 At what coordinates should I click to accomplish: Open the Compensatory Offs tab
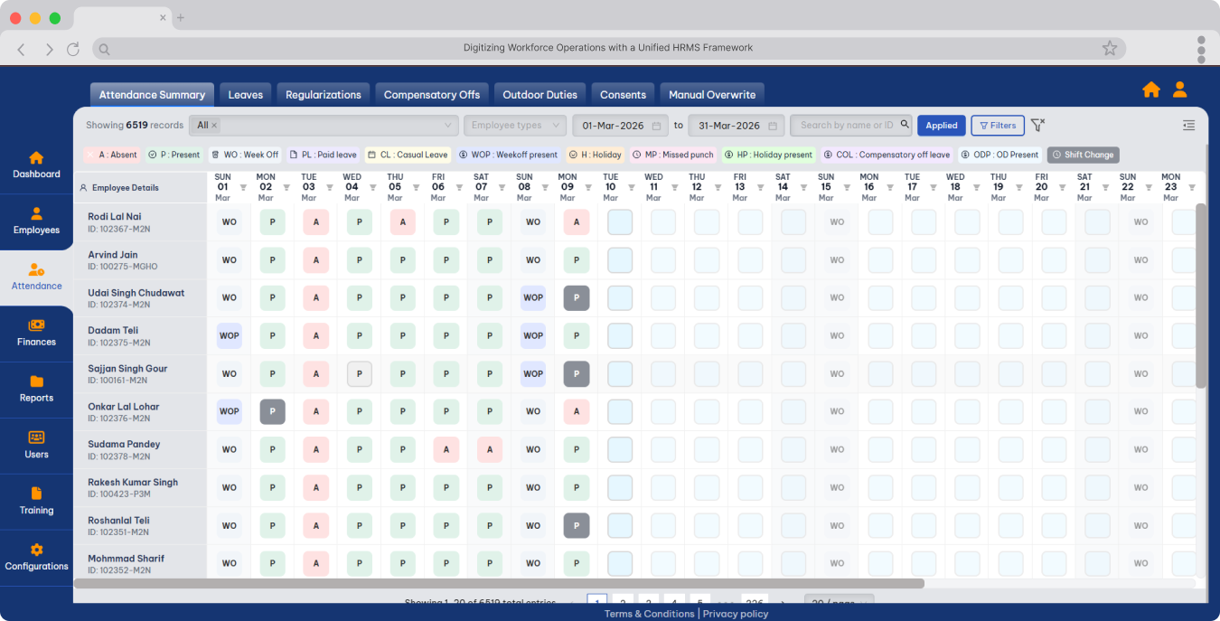(x=431, y=95)
